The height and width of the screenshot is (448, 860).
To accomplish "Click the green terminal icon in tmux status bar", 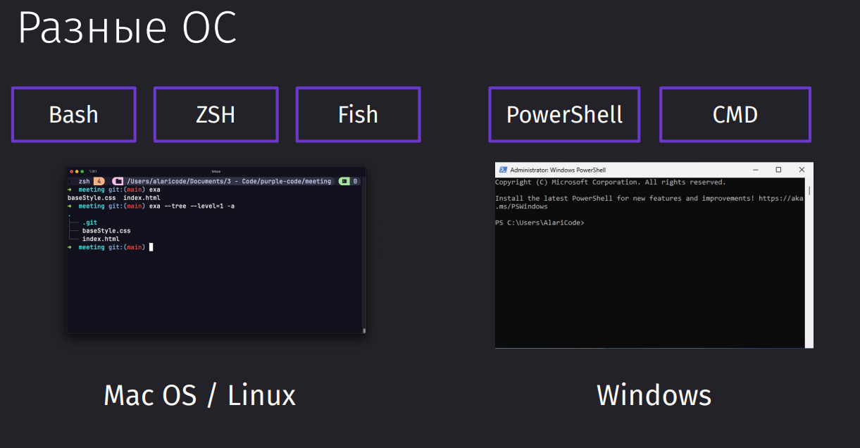I will point(344,181).
